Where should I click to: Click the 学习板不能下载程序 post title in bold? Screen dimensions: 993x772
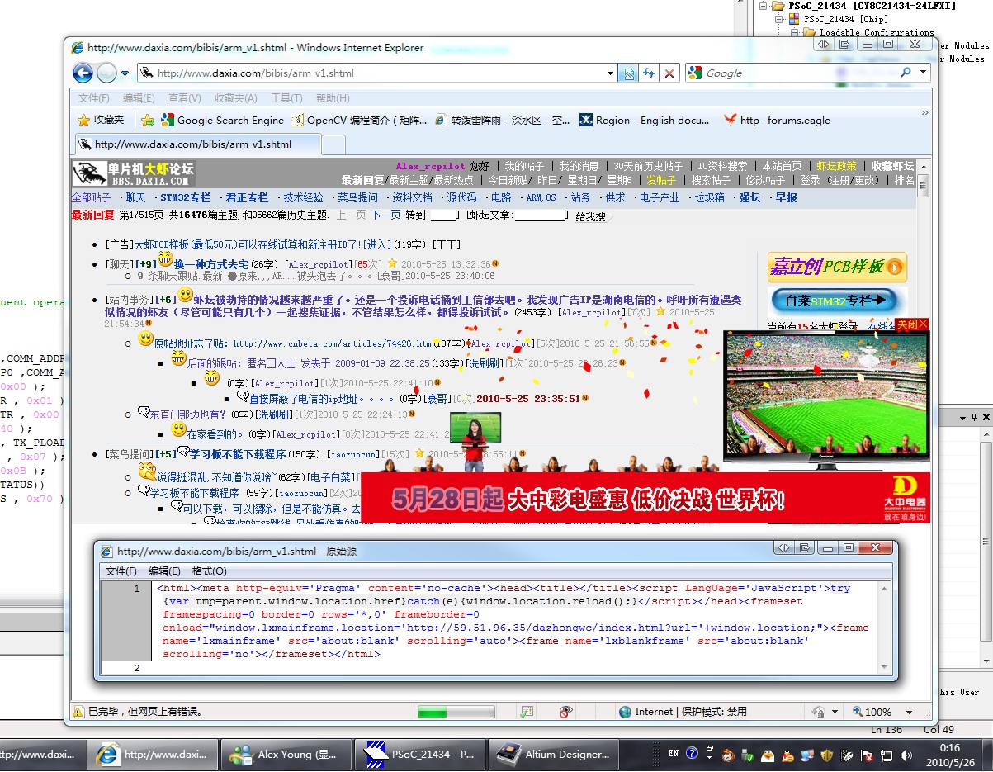[238, 454]
